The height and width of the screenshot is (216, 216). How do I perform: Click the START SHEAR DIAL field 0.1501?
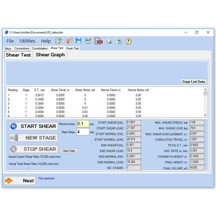pyautogui.click(x=133, y=123)
